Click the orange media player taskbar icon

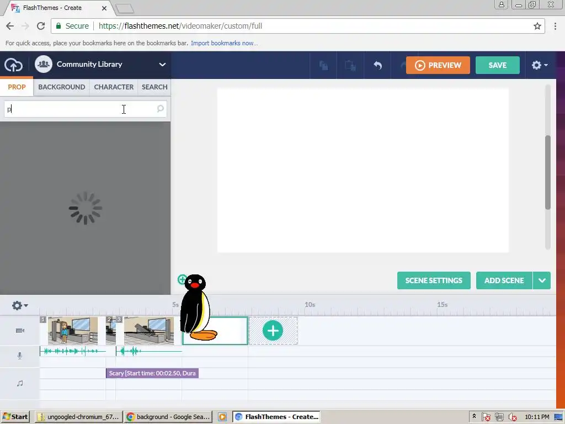(x=222, y=417)
